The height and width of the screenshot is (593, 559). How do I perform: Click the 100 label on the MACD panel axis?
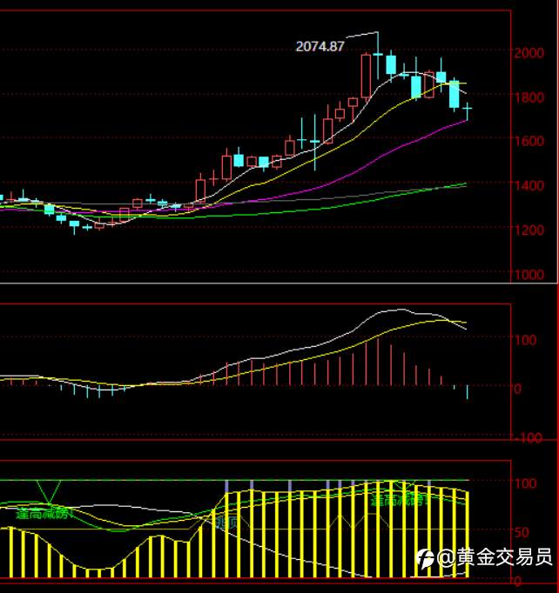(525, 340)
